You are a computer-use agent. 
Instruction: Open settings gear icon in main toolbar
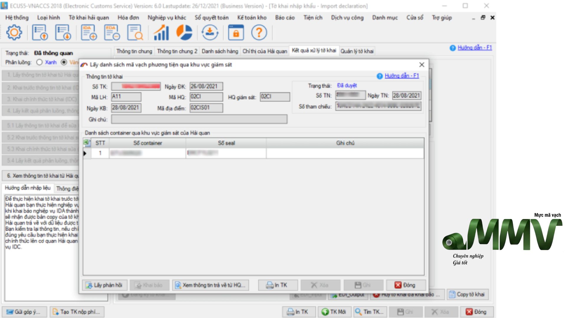pos(14,32)
